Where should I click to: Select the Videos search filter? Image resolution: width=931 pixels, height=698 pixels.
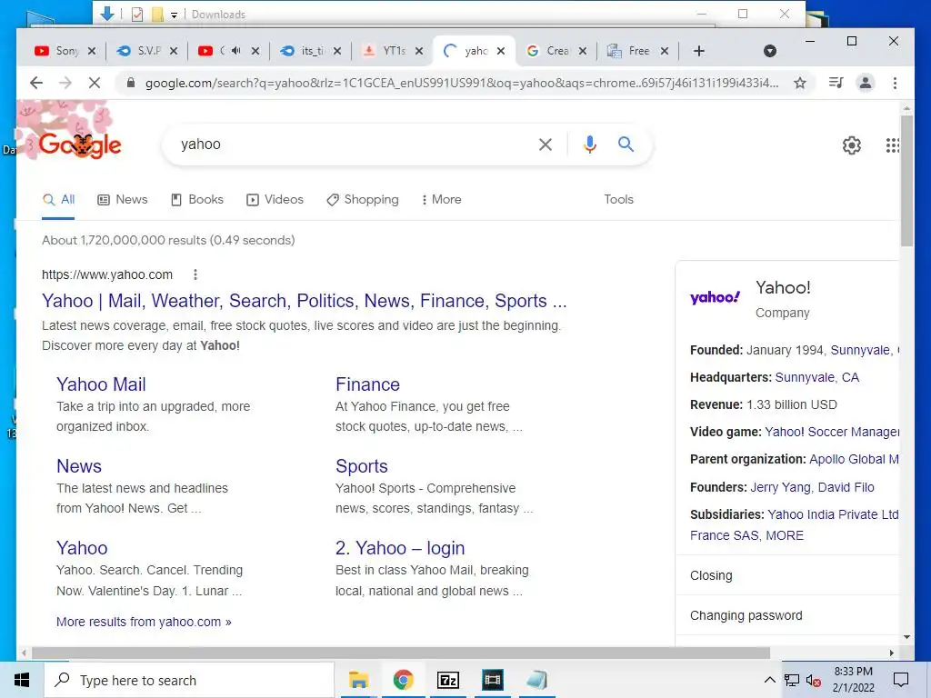[275, 199]
